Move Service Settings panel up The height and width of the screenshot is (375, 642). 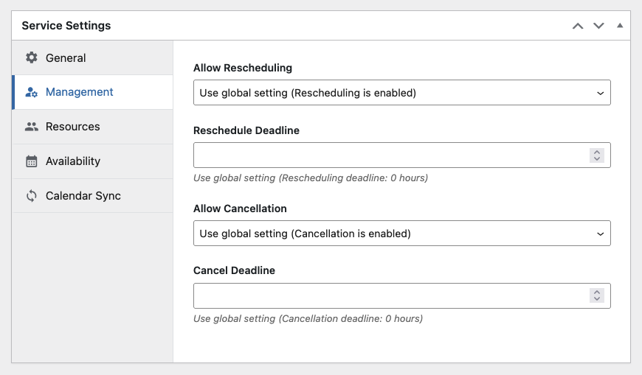pos(578,26)
